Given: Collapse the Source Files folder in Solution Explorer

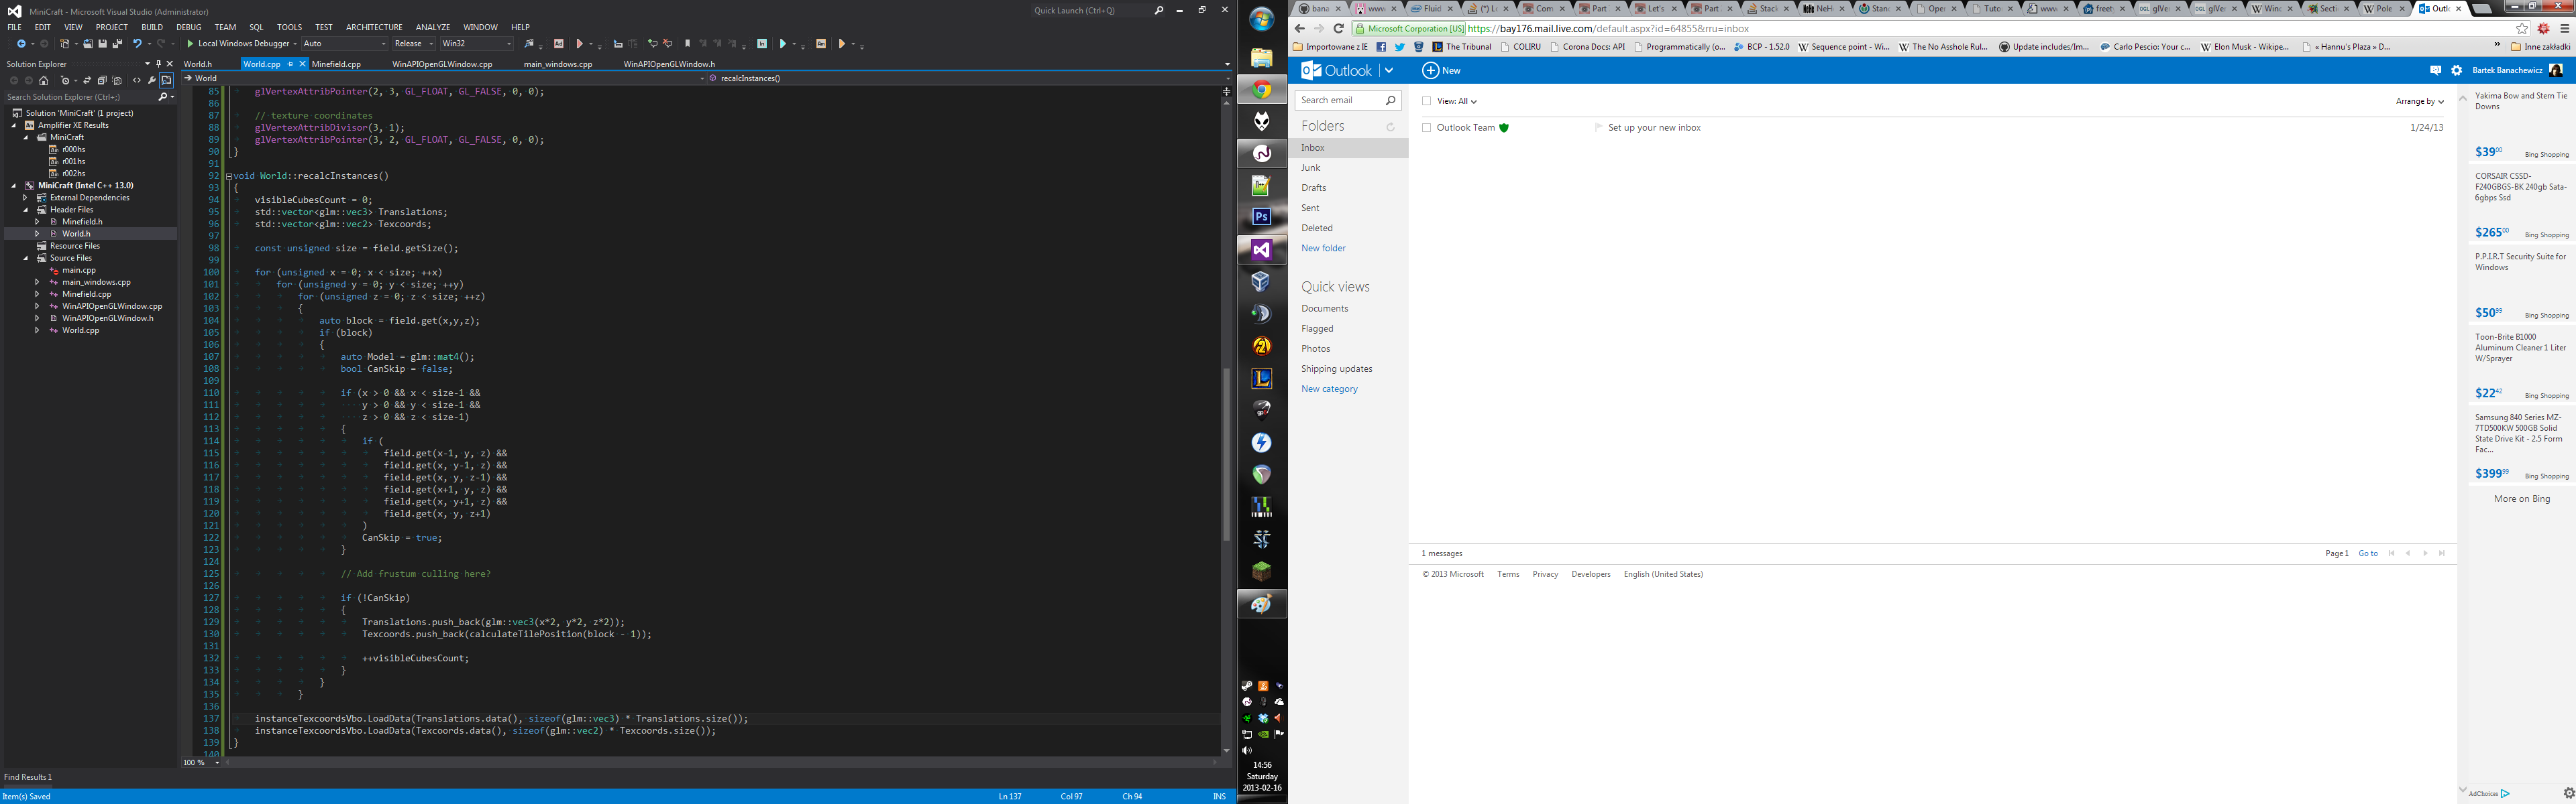Looking at the screenshot, I should coord(26,258).
